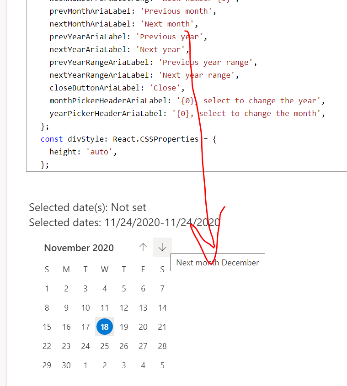347x386 pixels.
Task: Choose date 25 in calendar
Action: [105, 346]
